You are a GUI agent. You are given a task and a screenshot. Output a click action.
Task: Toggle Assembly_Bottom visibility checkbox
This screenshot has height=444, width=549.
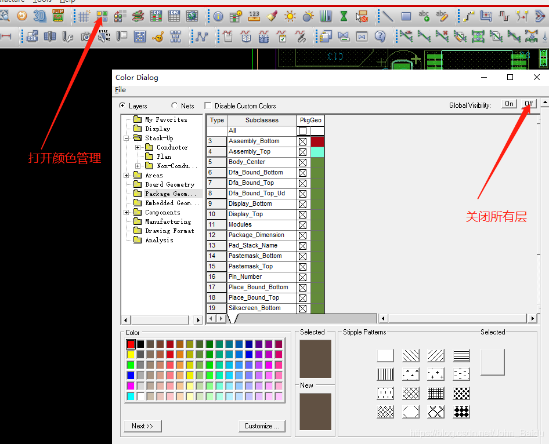click(x=303, y=141)
